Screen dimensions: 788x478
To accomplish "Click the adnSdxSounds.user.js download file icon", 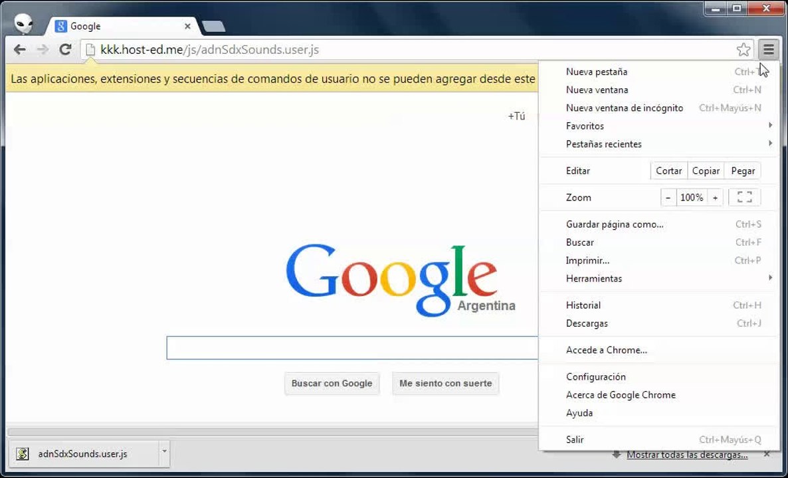I will tap(22, 454).
